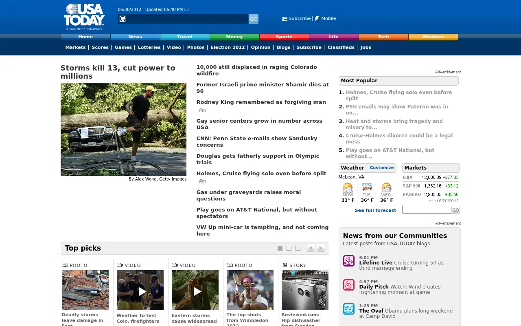The height and width of the screenshot is (326, 521).
Task: Click the Google icon in search box
Action: click(123, 19)
